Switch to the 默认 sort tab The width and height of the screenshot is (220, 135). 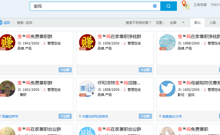pos(198,23)
